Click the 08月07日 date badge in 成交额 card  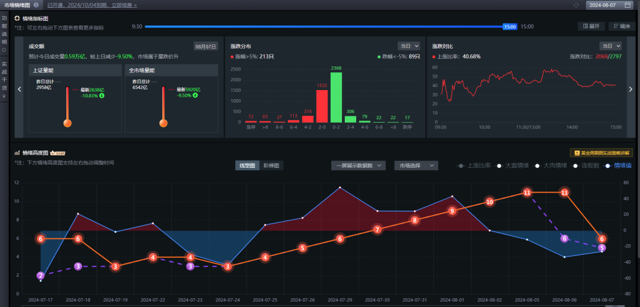click(206, 46)
